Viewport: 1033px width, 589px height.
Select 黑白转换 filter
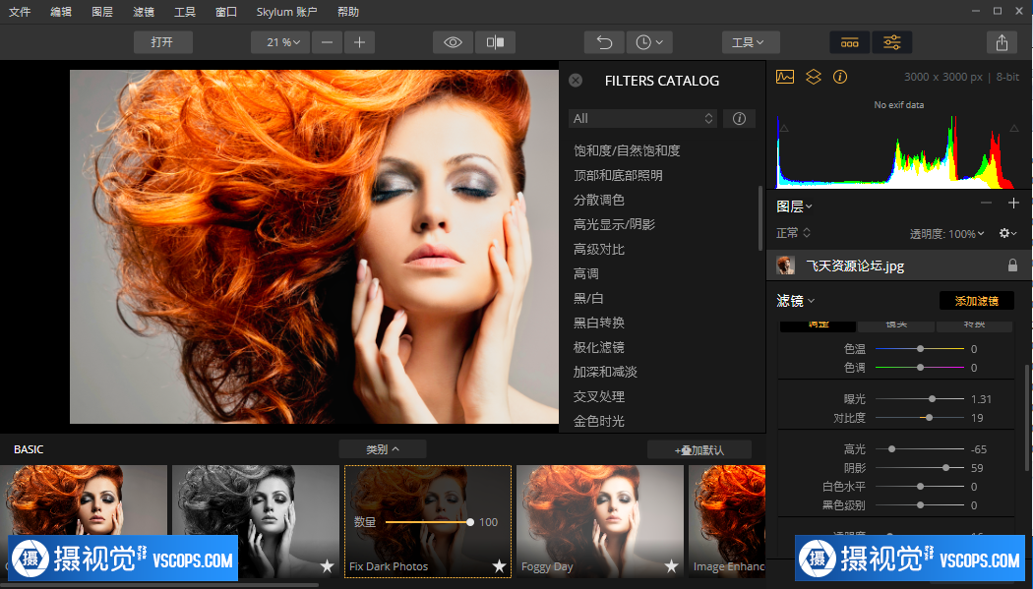599,323
